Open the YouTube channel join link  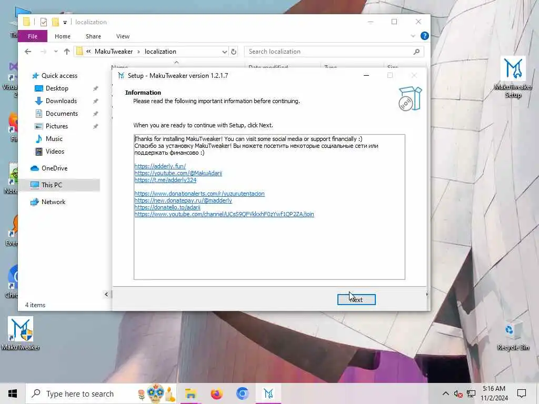tap(224, 214)
